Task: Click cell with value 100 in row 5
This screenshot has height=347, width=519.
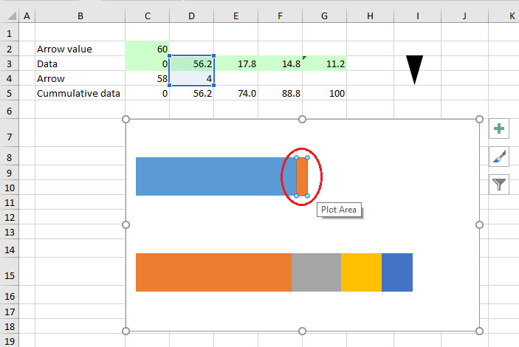Action: (x=325, y=93)
